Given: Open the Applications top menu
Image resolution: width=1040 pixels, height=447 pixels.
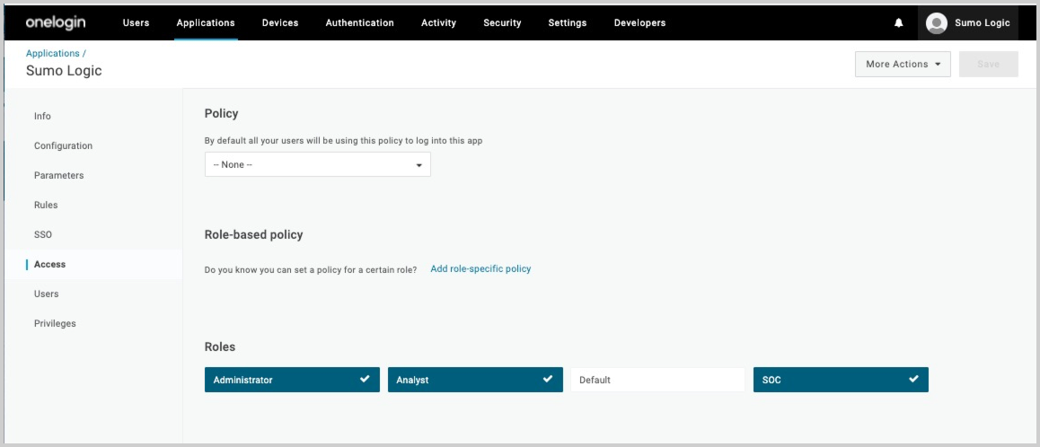Looking at the screenshot, I should pyautogui.click(x=206, y=23).
